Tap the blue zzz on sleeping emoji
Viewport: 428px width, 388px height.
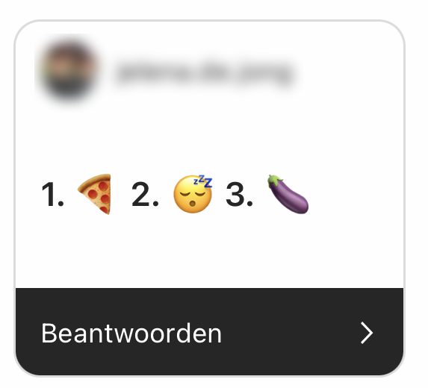click(203, 181)
